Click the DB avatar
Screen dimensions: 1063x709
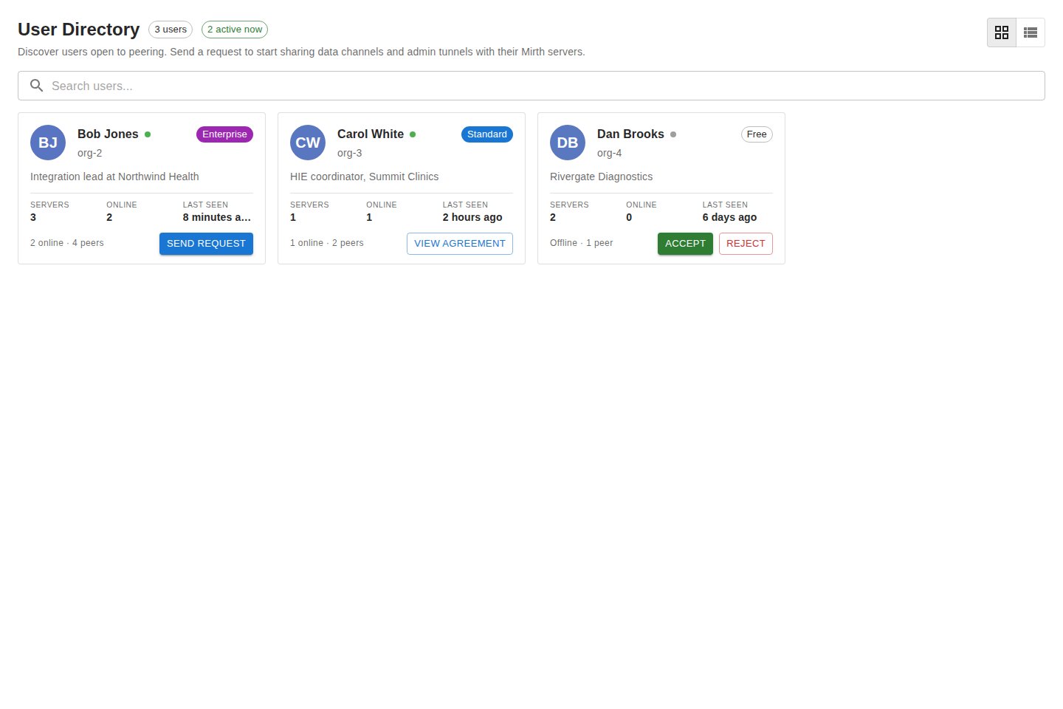click(x=568, y=143)
